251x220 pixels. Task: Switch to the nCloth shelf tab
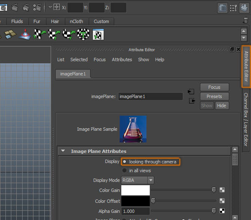click(x=77, y=21)
